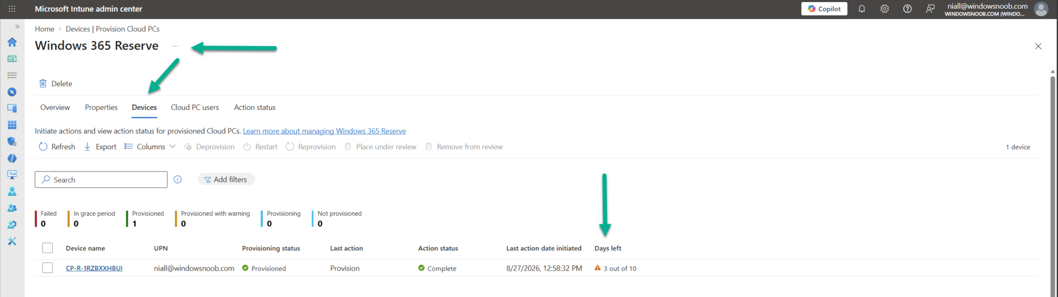Viewport: 1058px width, 297px height.
Task: Click Place under review
Action: coord(380,147)
